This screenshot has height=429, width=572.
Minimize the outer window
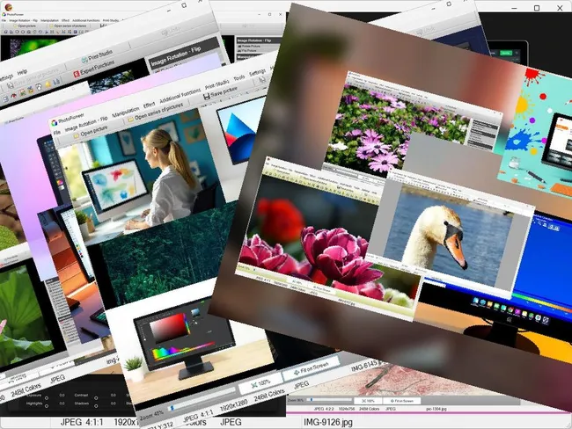coord(508,8)
